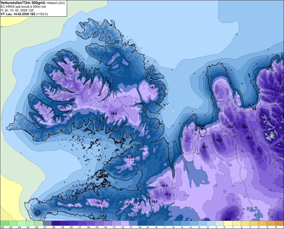Click the title 'Veðurstofan/T2m 500grid:'
Image resolution: width=284 pixels, height=229 pixels.
coord(23,3)
